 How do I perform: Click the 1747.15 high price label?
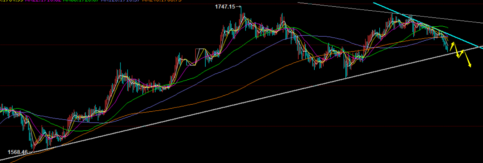(226, 6)
